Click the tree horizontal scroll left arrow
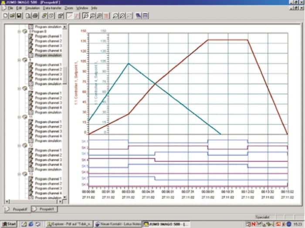The height and width of the screenshot is (228, 305). tap(7, 201)
